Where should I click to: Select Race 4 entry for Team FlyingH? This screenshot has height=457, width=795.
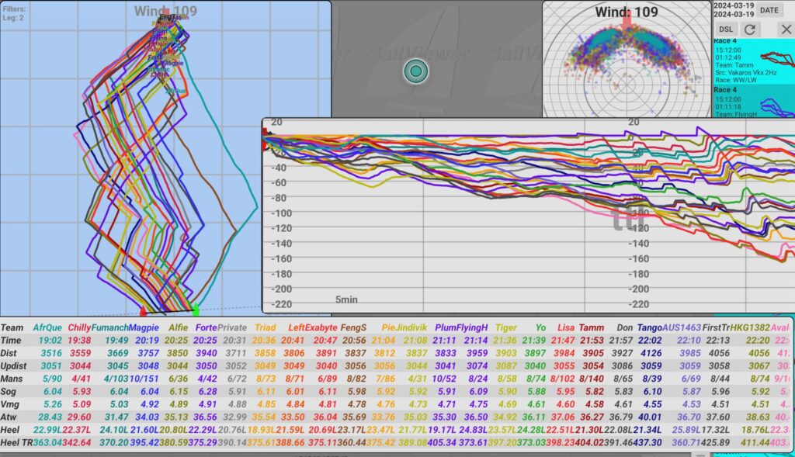(x=754, y=102)
